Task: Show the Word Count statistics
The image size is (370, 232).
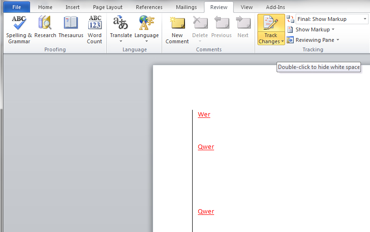Action: click(x=94, y=29)
